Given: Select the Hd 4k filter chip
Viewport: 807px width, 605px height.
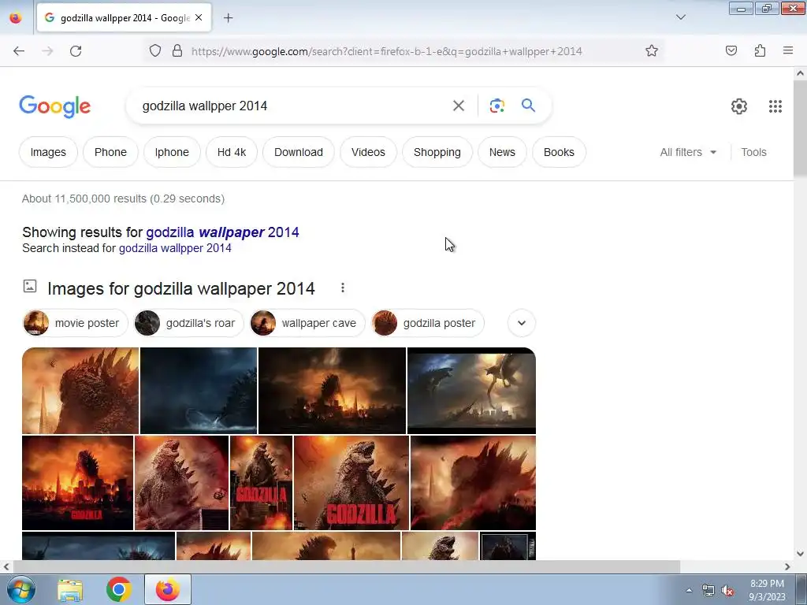Looking at the screenshot, I should pos(232,152).
